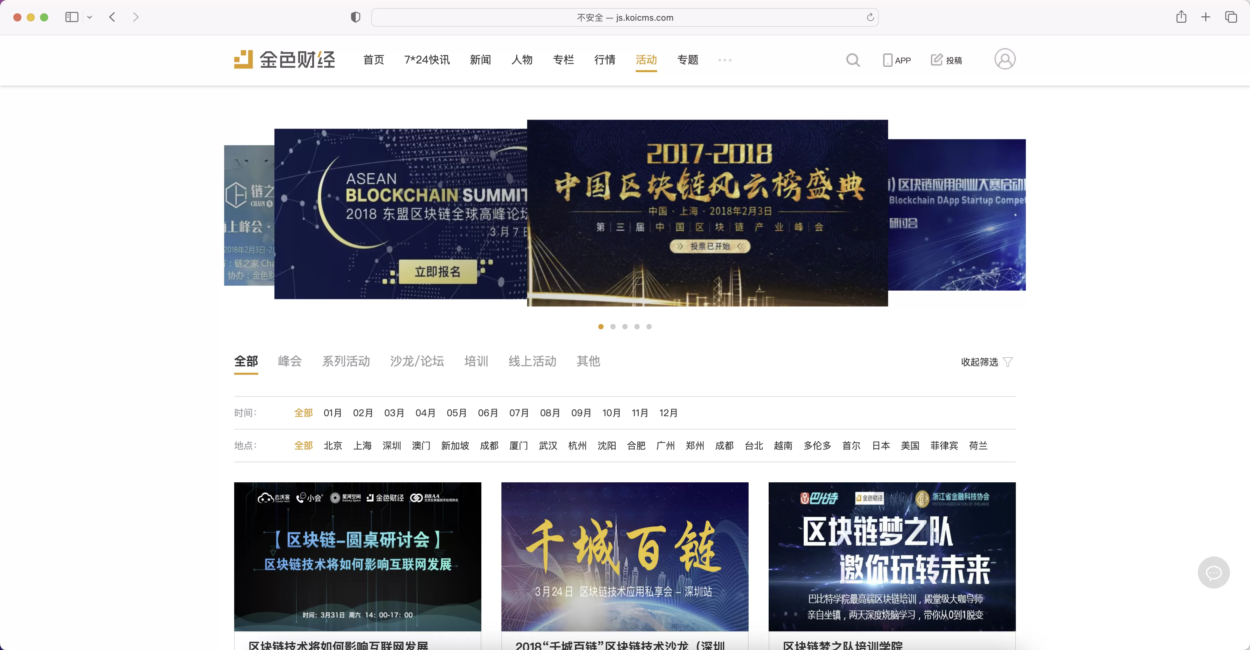Image resolution: width=1250 pixels, height=650 pixels.
Task: Filter time by 09月
Action: coord(581,413)
